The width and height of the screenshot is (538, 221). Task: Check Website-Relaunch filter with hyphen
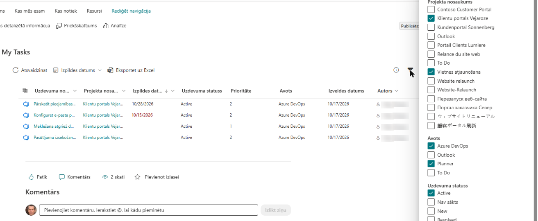pyautogui.click(x=431, y=90)
